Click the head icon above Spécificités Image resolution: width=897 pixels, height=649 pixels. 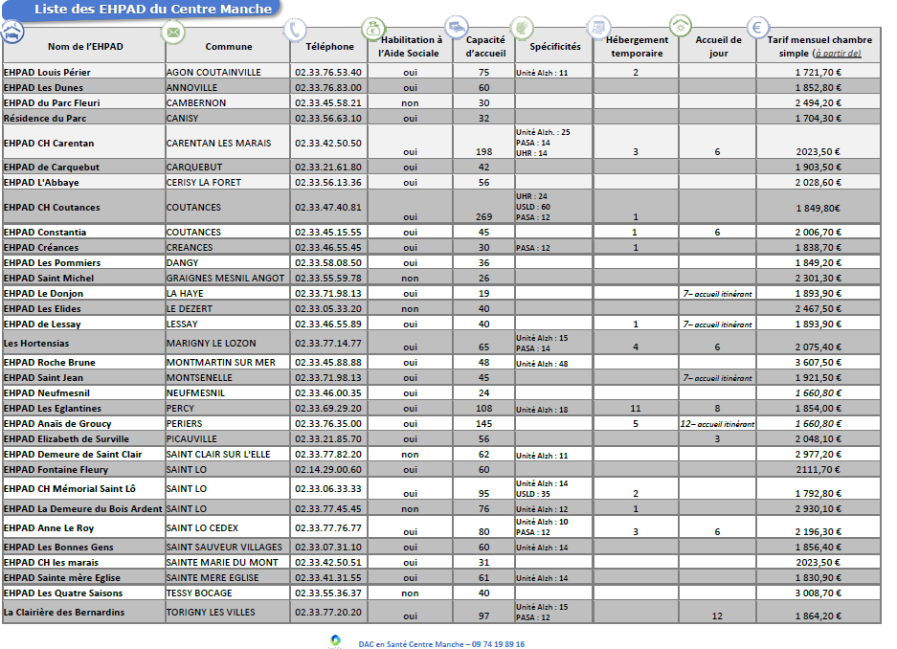pyautogui.click(x=522, y=28)
